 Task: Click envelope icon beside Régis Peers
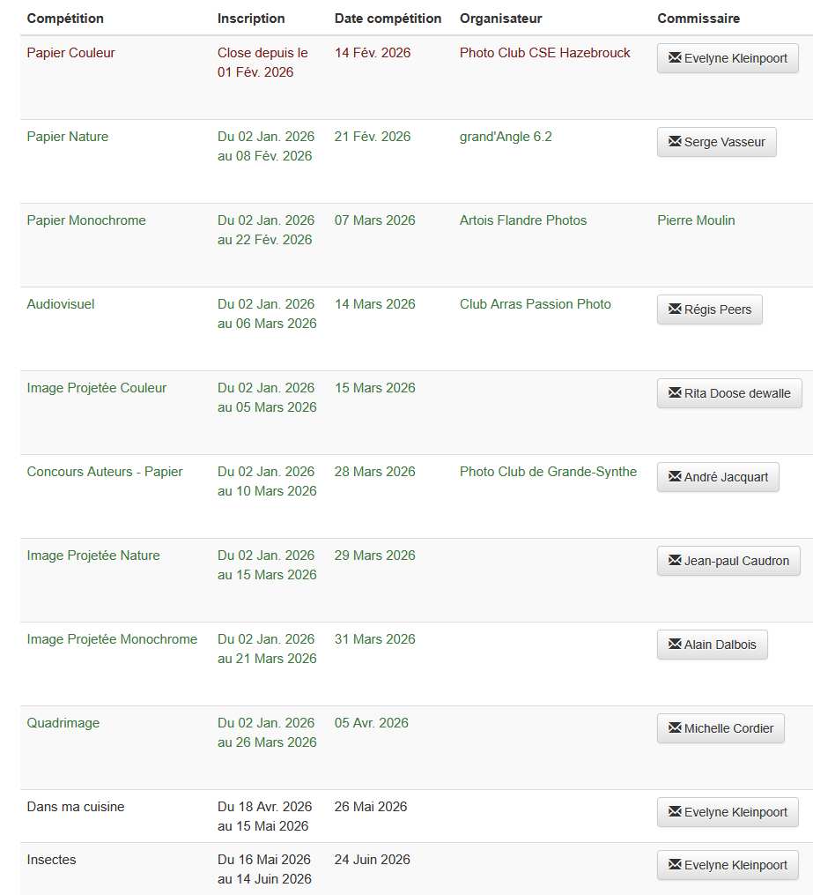pyautogui.click(x=675, y=310)
